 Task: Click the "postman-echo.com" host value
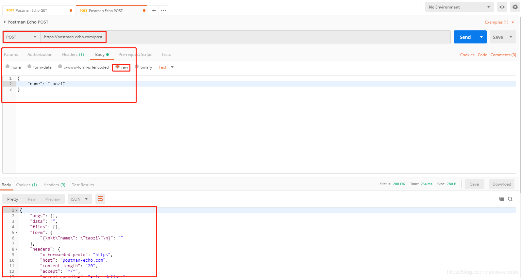83,260
